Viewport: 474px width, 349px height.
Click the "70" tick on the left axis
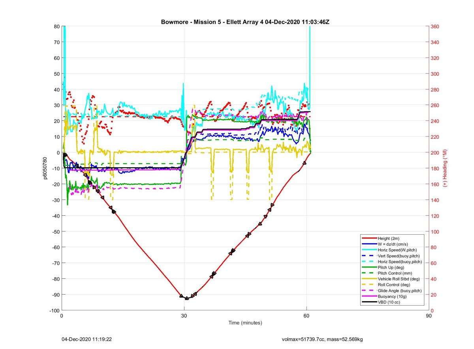click(56, 42)
